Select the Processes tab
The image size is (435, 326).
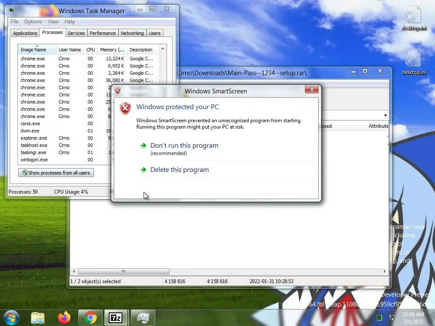point(52,32)
